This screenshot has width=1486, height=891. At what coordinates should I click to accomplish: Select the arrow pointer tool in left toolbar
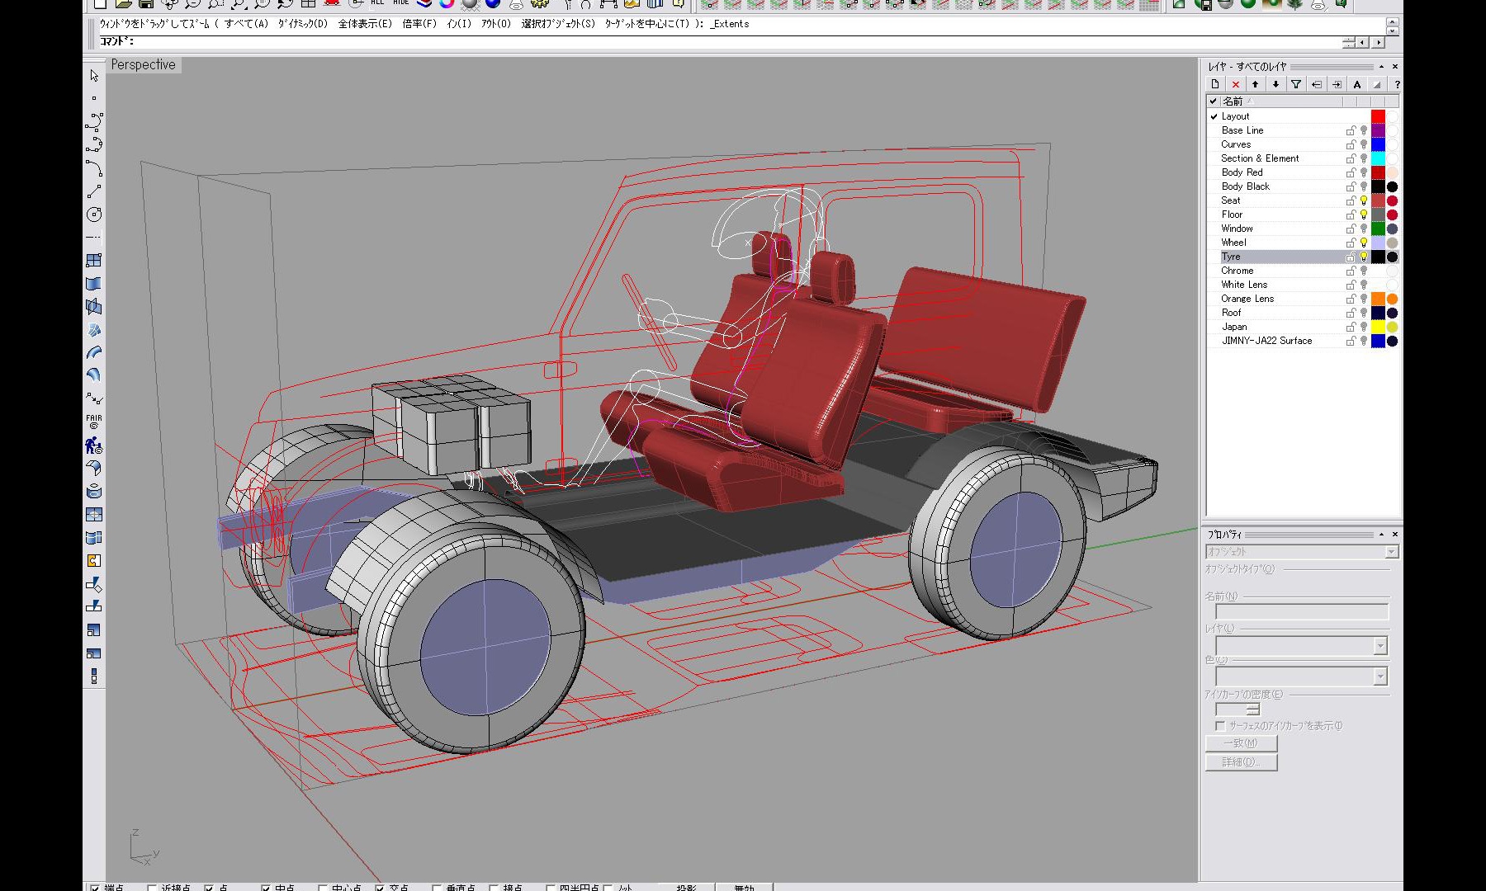coord(94,76)
